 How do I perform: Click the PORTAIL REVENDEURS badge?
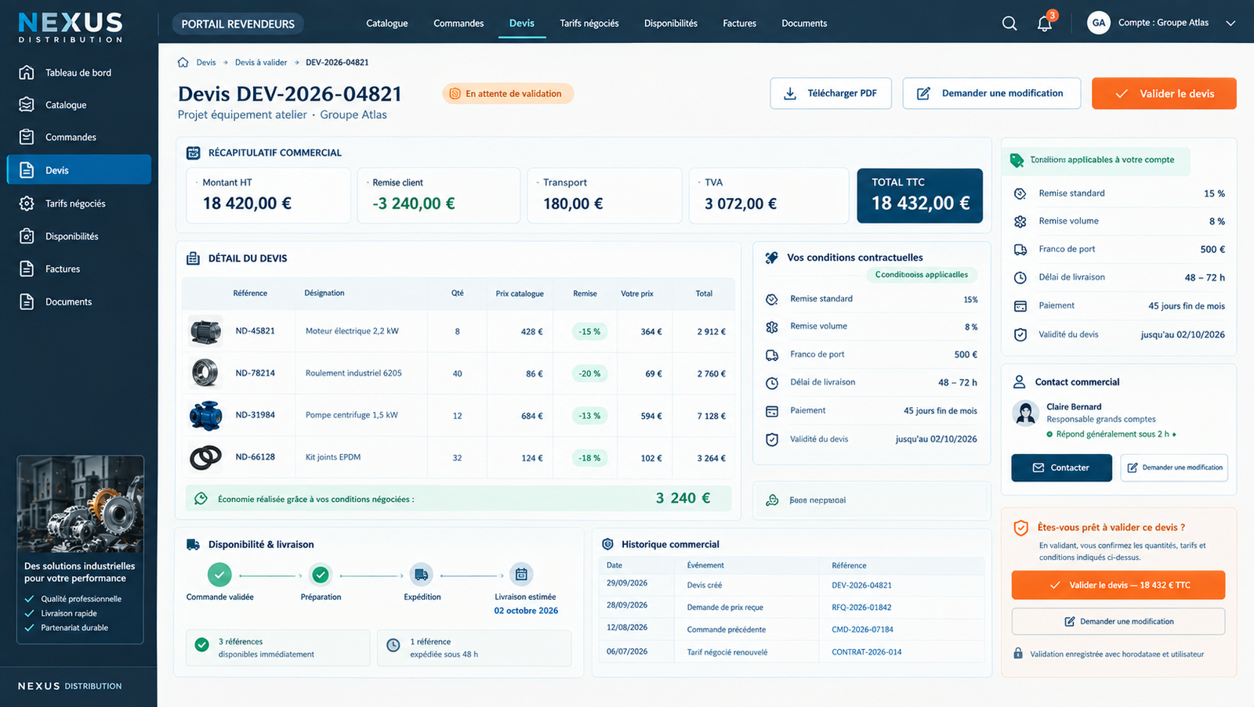[x=238, y=24]
